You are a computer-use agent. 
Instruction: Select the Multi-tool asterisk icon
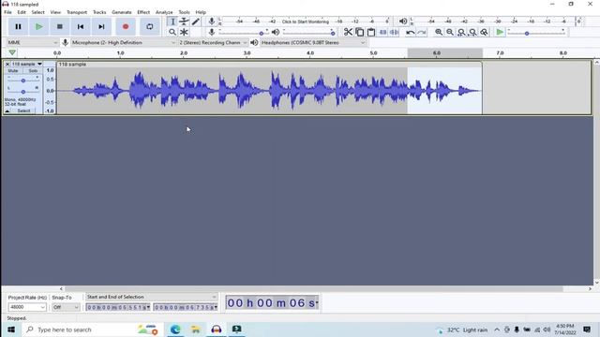184,32
